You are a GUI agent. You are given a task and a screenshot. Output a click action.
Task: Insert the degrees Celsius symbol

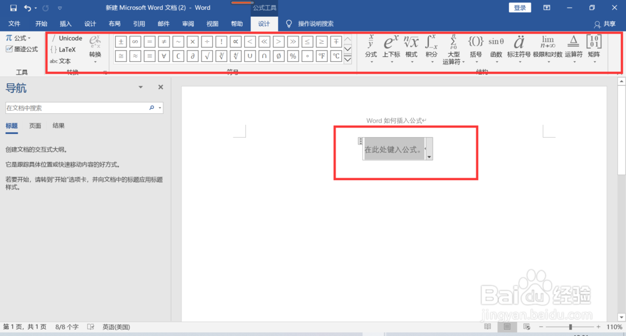coord(336,56)
